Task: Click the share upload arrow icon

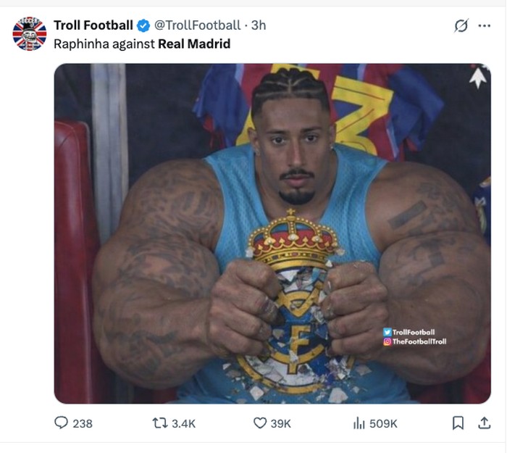Action: coord(483,423)
